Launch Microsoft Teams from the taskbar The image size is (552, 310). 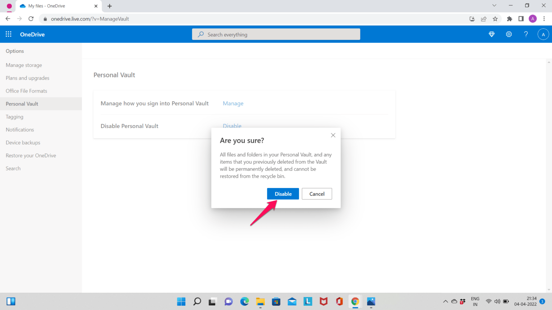point(228,301)
